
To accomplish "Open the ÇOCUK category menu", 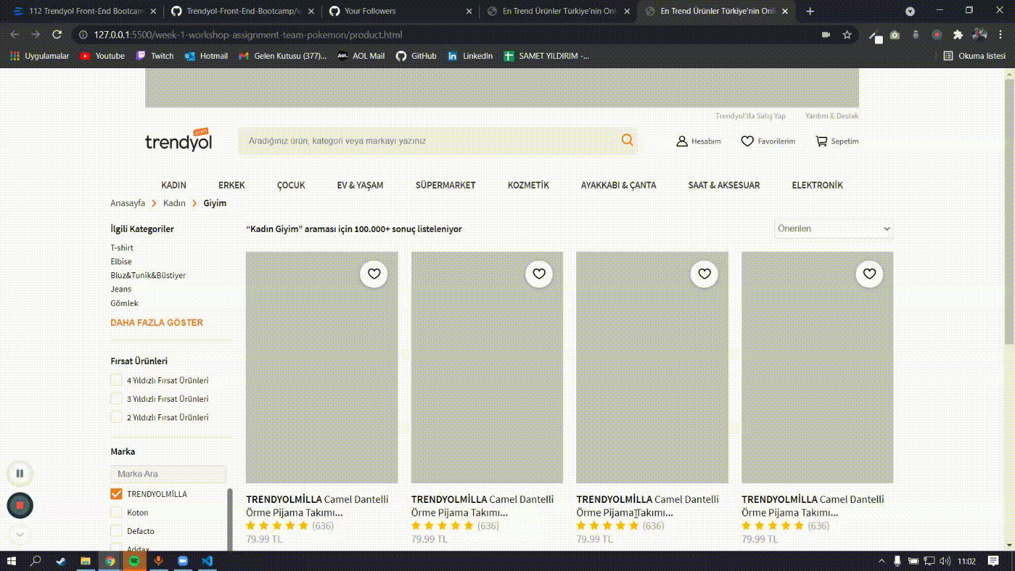I will [x=291, y=185].
